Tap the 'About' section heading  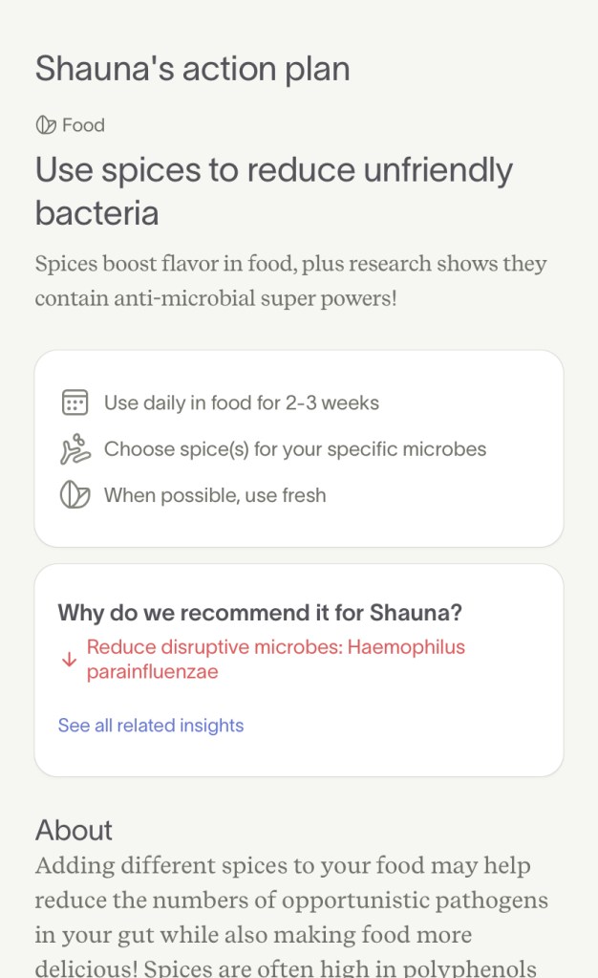(74, 830)
